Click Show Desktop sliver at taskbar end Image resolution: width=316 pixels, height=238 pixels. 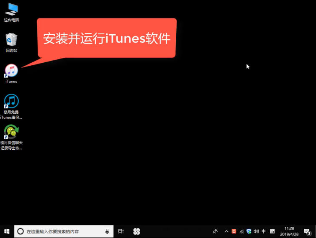pos(315,231)
